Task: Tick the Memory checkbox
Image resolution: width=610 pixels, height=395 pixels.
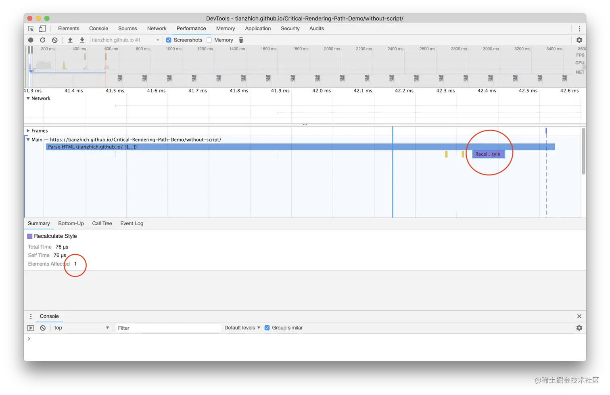Action: 209,40
